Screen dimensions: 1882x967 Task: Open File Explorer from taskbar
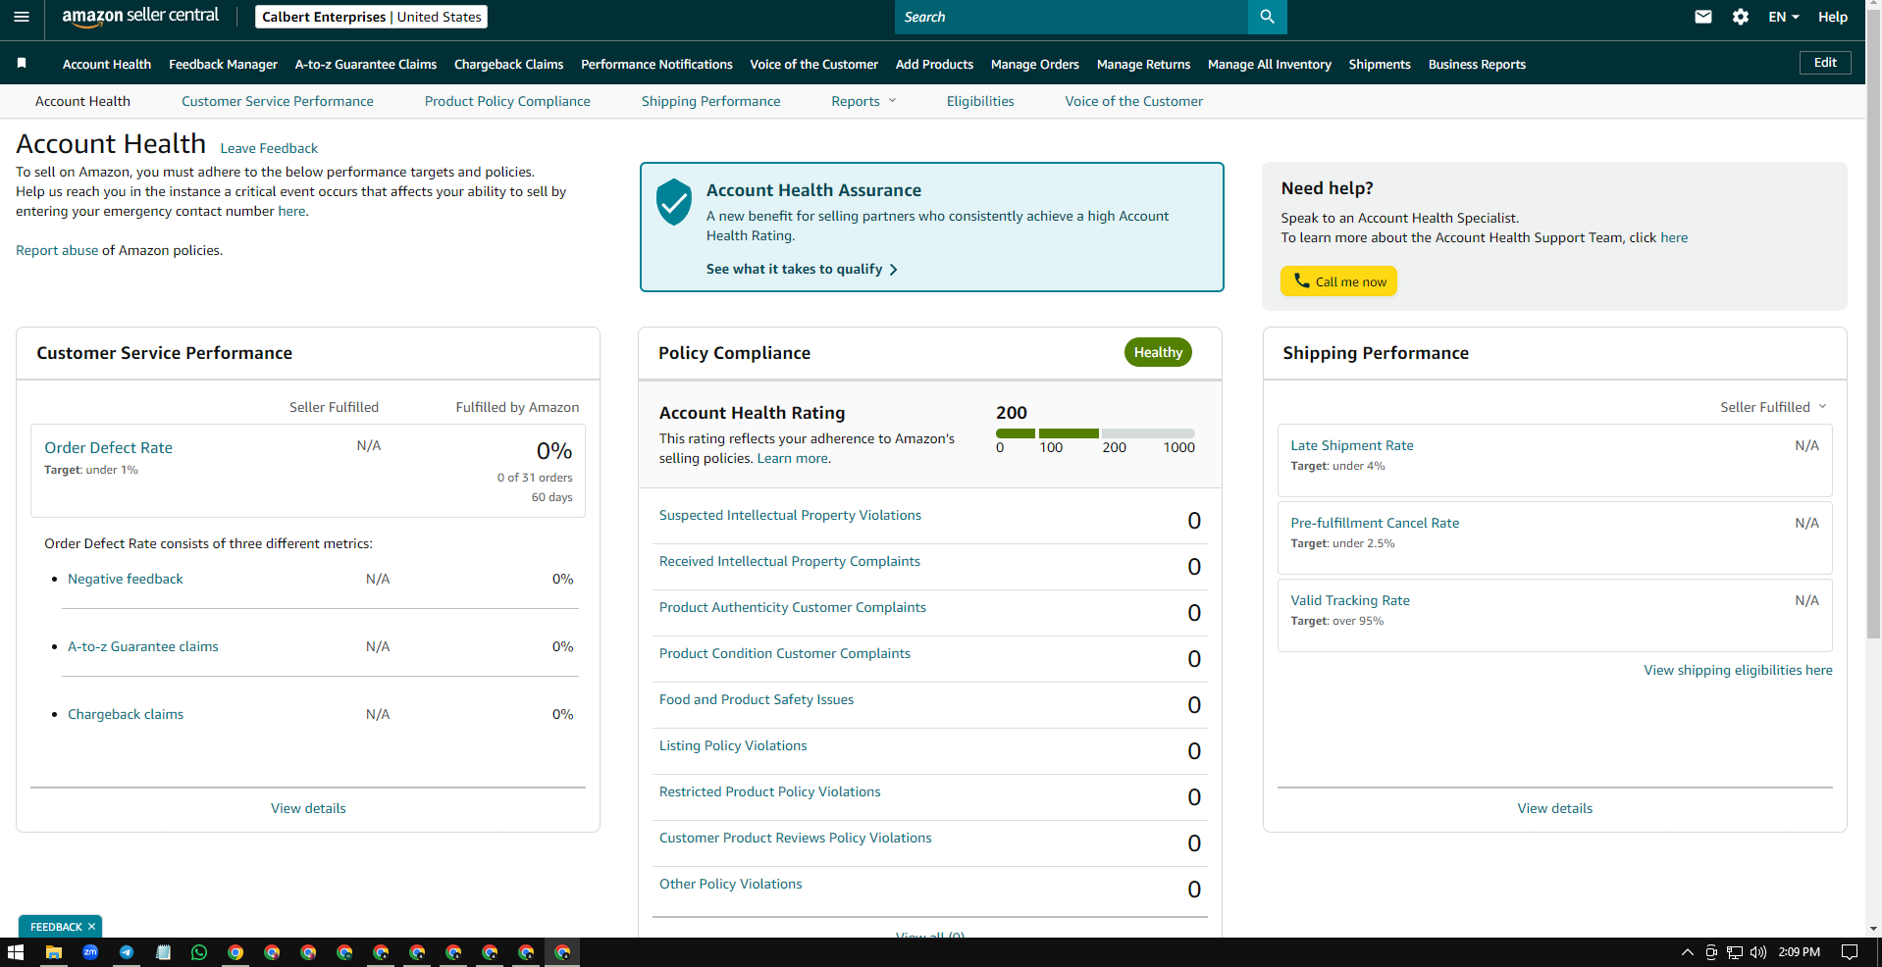(x=54, y=952)
